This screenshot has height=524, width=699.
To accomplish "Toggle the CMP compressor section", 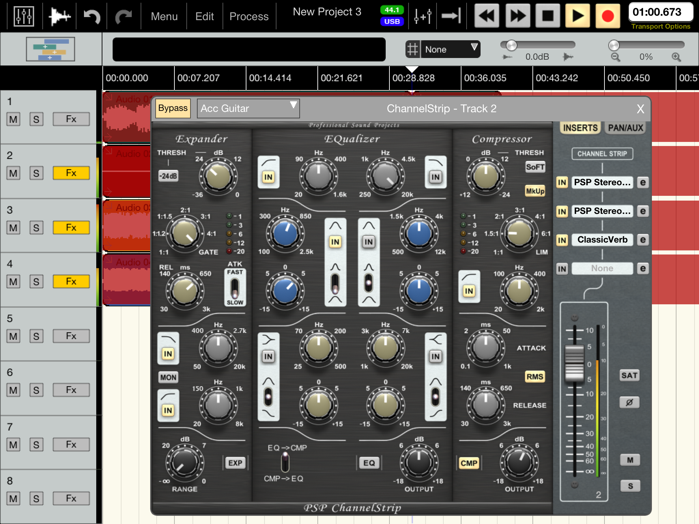I will [469, 463].
